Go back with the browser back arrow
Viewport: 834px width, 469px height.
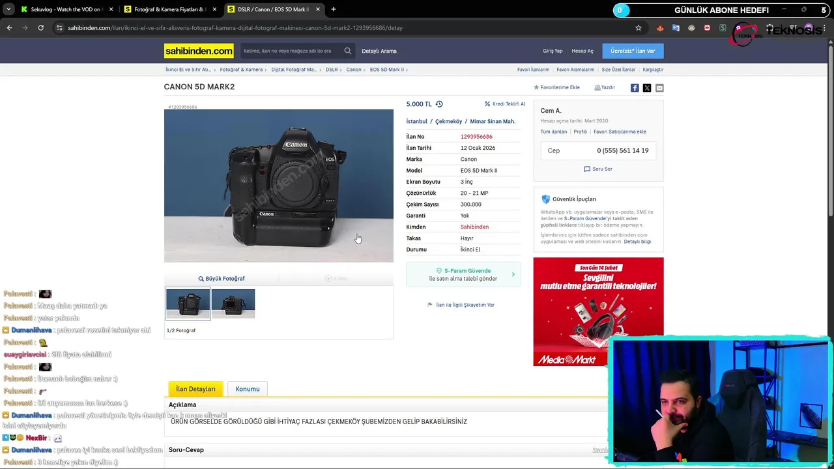click(x=9, y=28)
